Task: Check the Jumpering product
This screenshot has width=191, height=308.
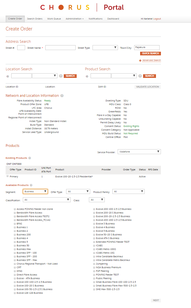Action: (94, 264)
